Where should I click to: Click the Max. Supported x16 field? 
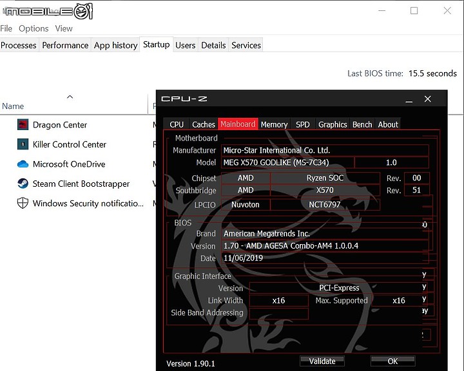point(399,301)
